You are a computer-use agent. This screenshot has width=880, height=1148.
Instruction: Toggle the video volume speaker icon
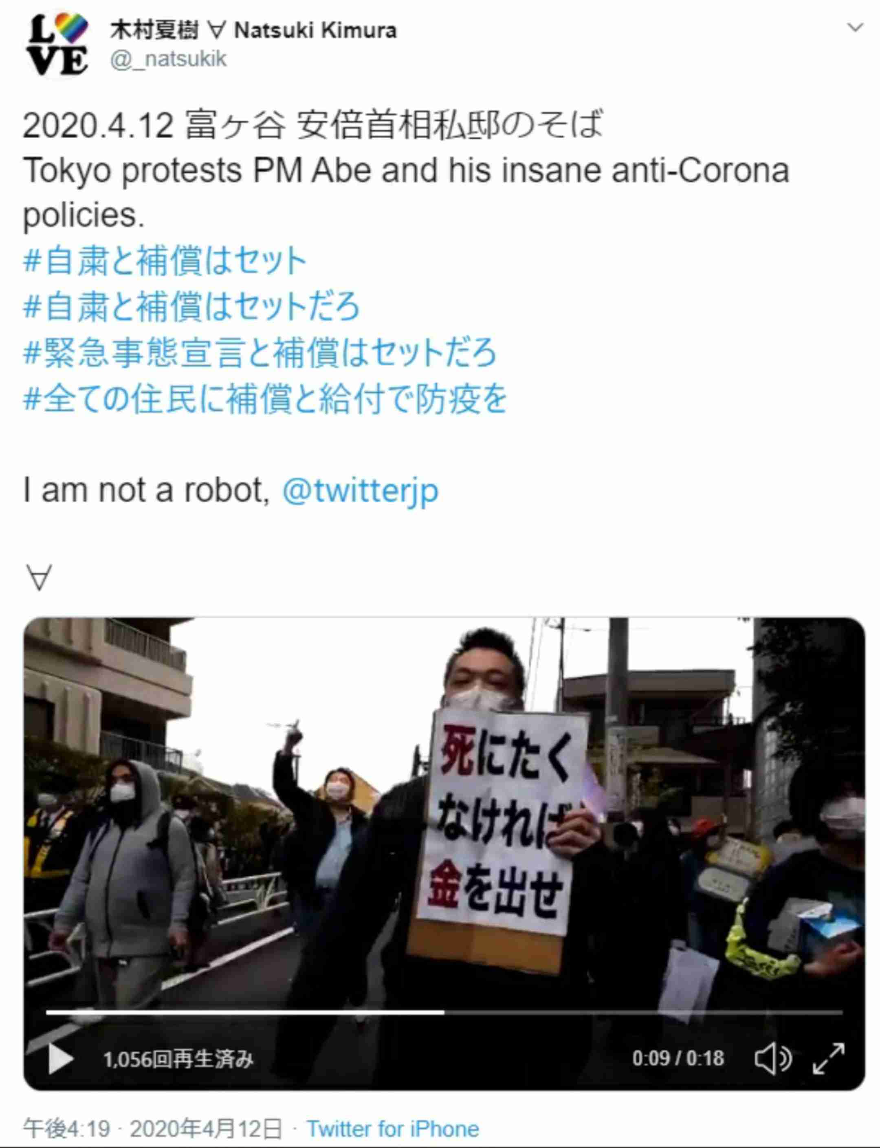point(773,1058)
